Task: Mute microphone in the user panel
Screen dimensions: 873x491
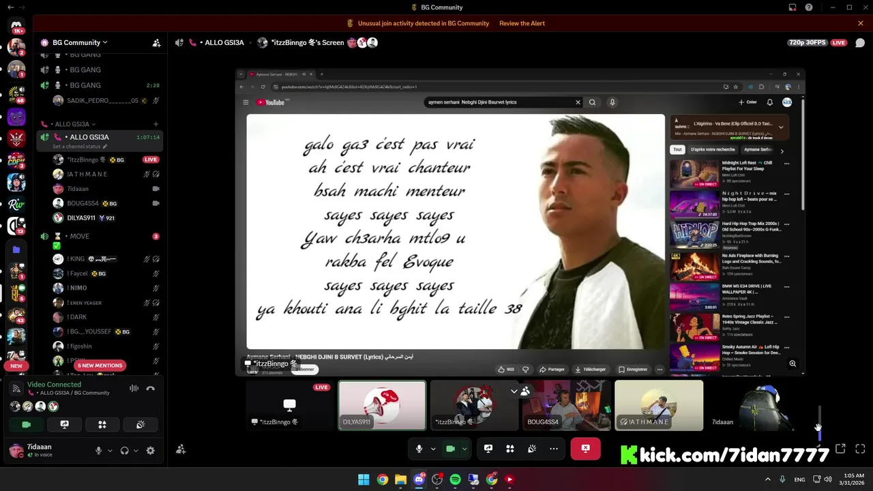Action: click(98, 450)
